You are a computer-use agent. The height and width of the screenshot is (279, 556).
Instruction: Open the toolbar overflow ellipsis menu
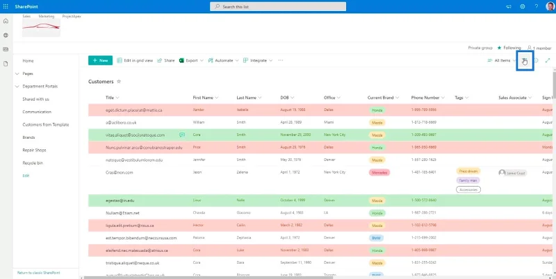(x=281, y=60)
